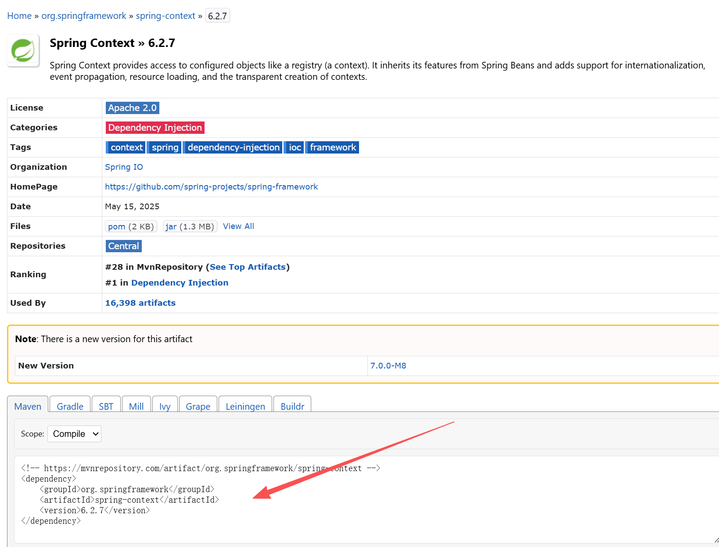Click the Ranking row label
Image resolution: width=719 pixels, height=547 pixels.
(x=28, y=275)
